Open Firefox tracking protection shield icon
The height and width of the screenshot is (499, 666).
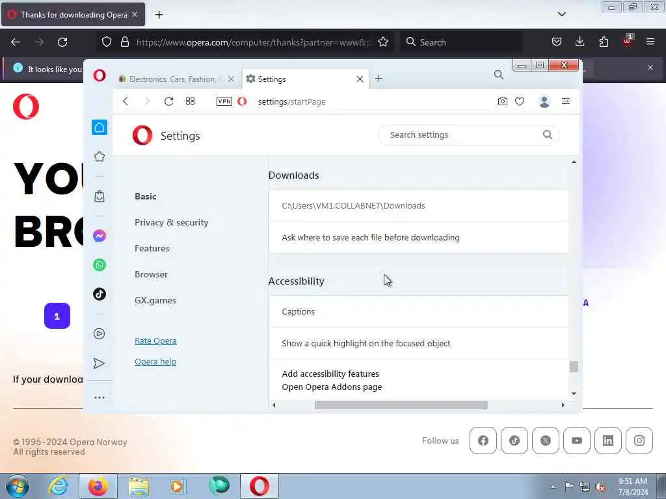107,42
